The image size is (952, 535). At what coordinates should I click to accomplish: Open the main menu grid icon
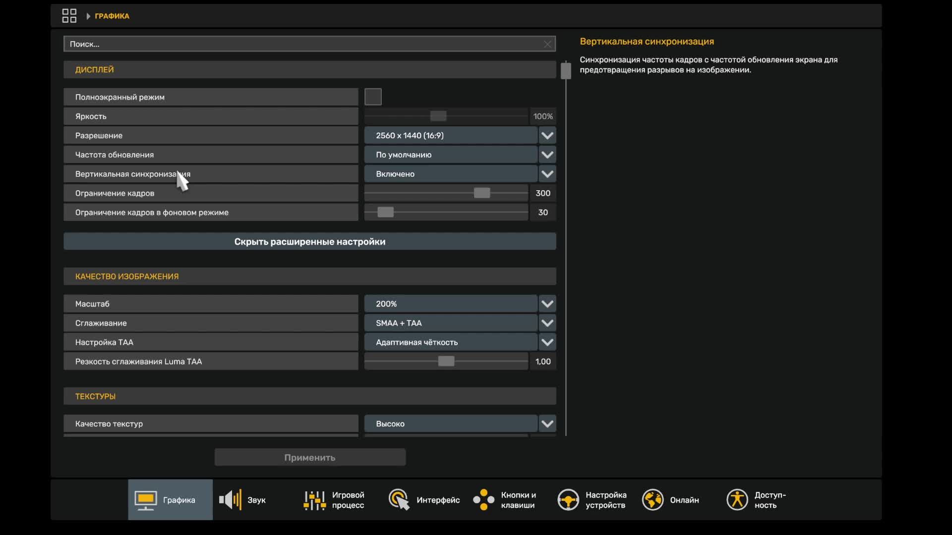[69, 16]
